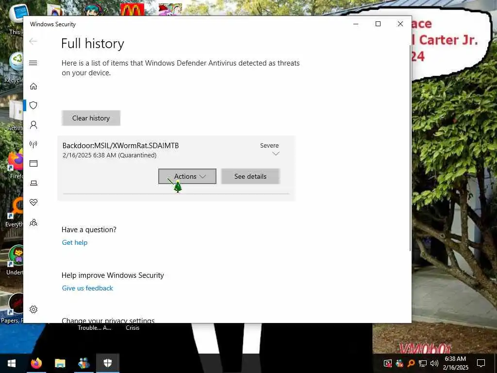Screen dimensions: 497x373
Task: Launch Firefox from the taskbar
Action: tap(36, 363)
